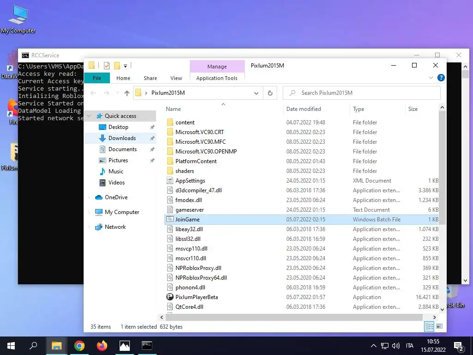Select the gameserver text document icon

pyautogui.click(x=170, y=209)
